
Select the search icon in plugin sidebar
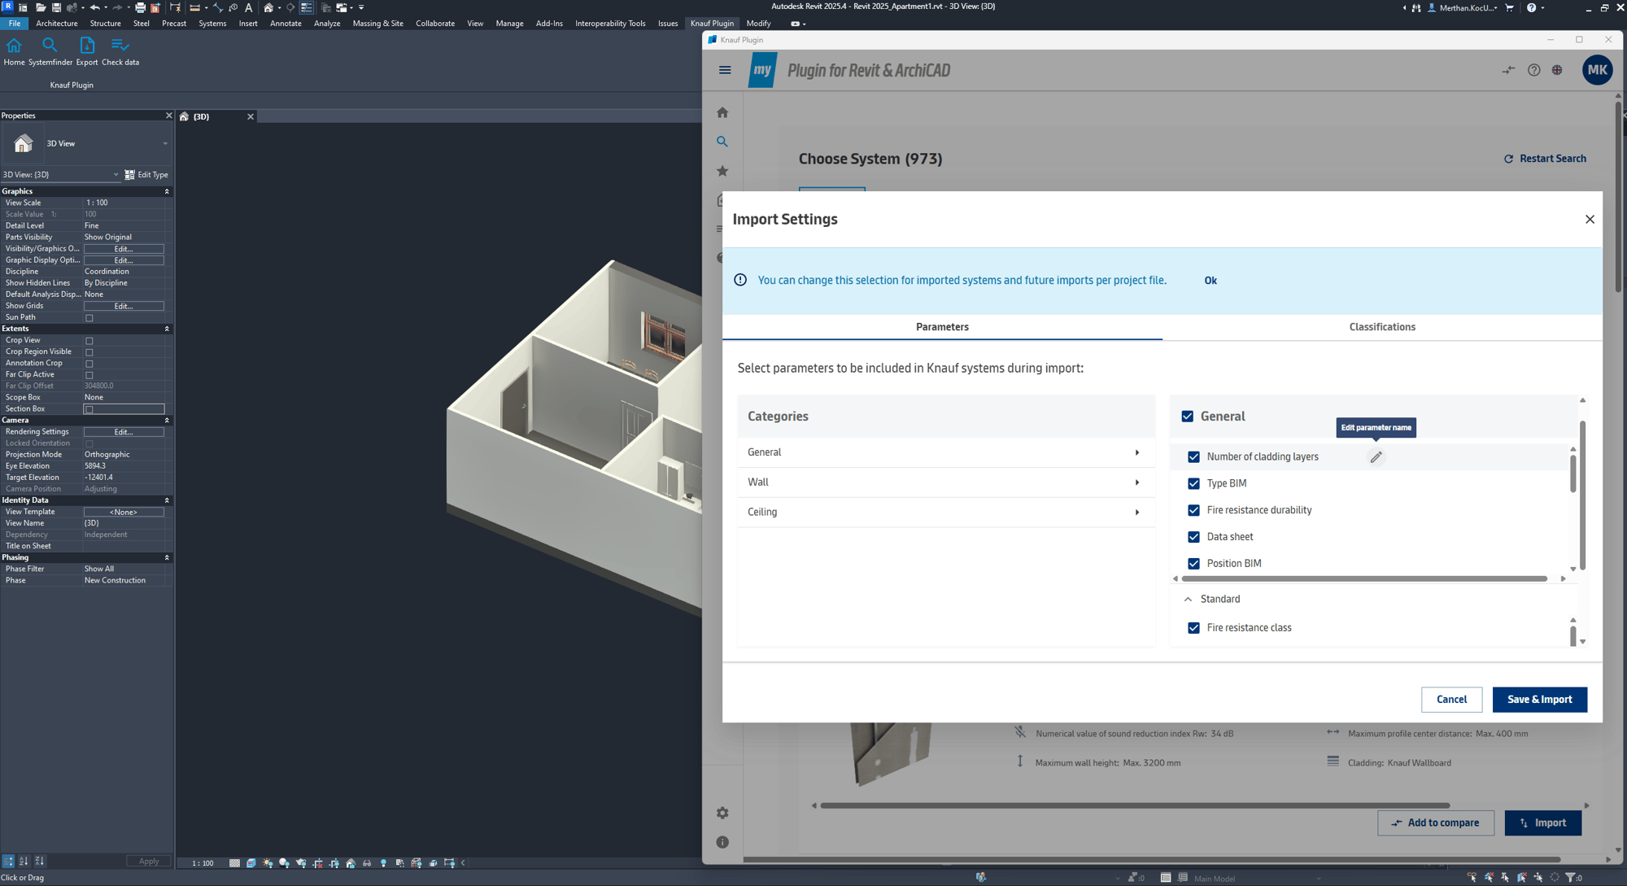coord(722,142)
